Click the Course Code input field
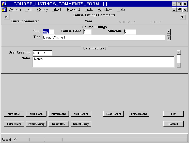189x143 pixels. click(x=87, y=32)
